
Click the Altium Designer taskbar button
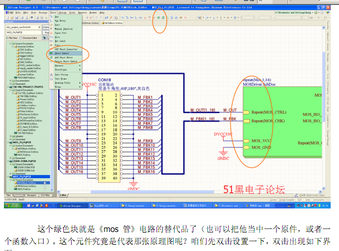(x=73, y=205)
